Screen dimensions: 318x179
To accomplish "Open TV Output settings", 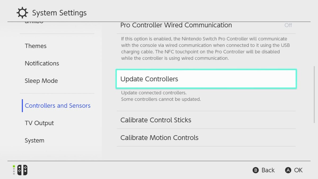I will click(39, 123).
